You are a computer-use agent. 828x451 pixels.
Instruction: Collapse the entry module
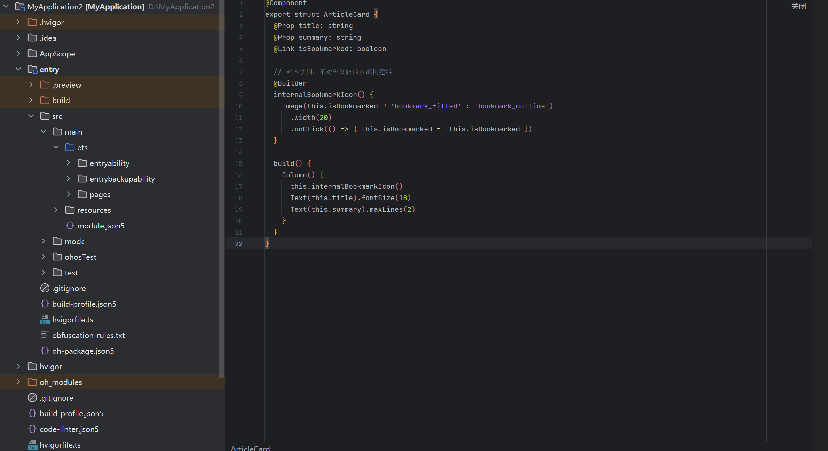pyautogui.click(x=18, y=69)
